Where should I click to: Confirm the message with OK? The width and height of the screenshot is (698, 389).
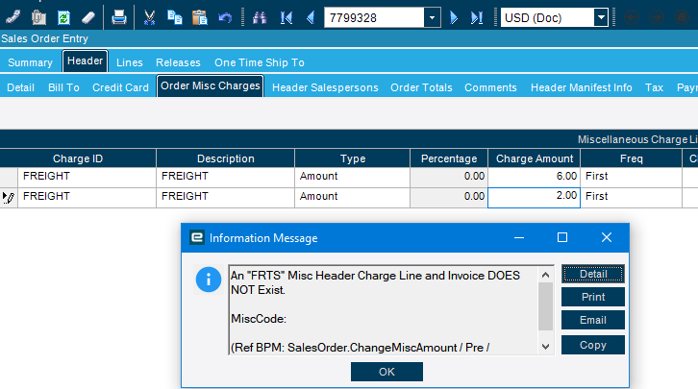(x=386, y=372)
